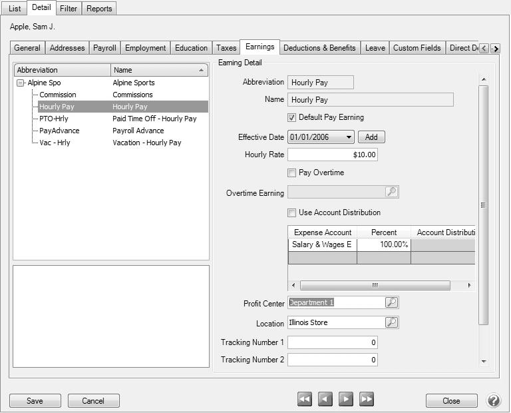511x413 pixels.
Task: Open the help question mark icon
Action: pos(494,400)
